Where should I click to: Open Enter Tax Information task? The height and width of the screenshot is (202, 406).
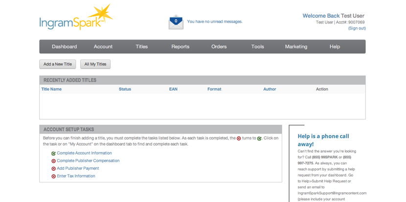[x=76, y=176]
